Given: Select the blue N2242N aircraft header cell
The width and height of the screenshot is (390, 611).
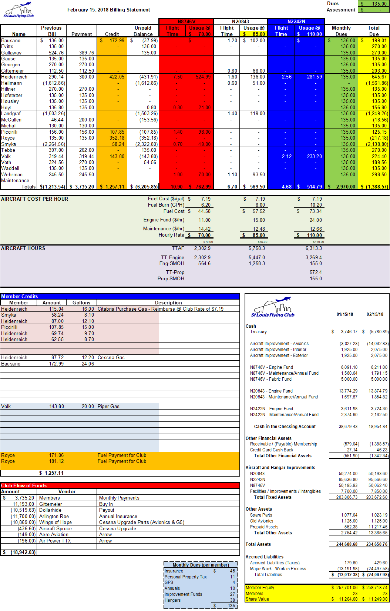Looking at the screenshot, I should pyautogui.click(x=296, y=22).
